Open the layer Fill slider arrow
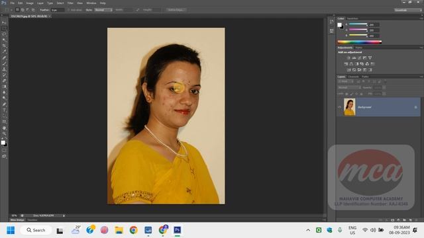 (384, 94)
